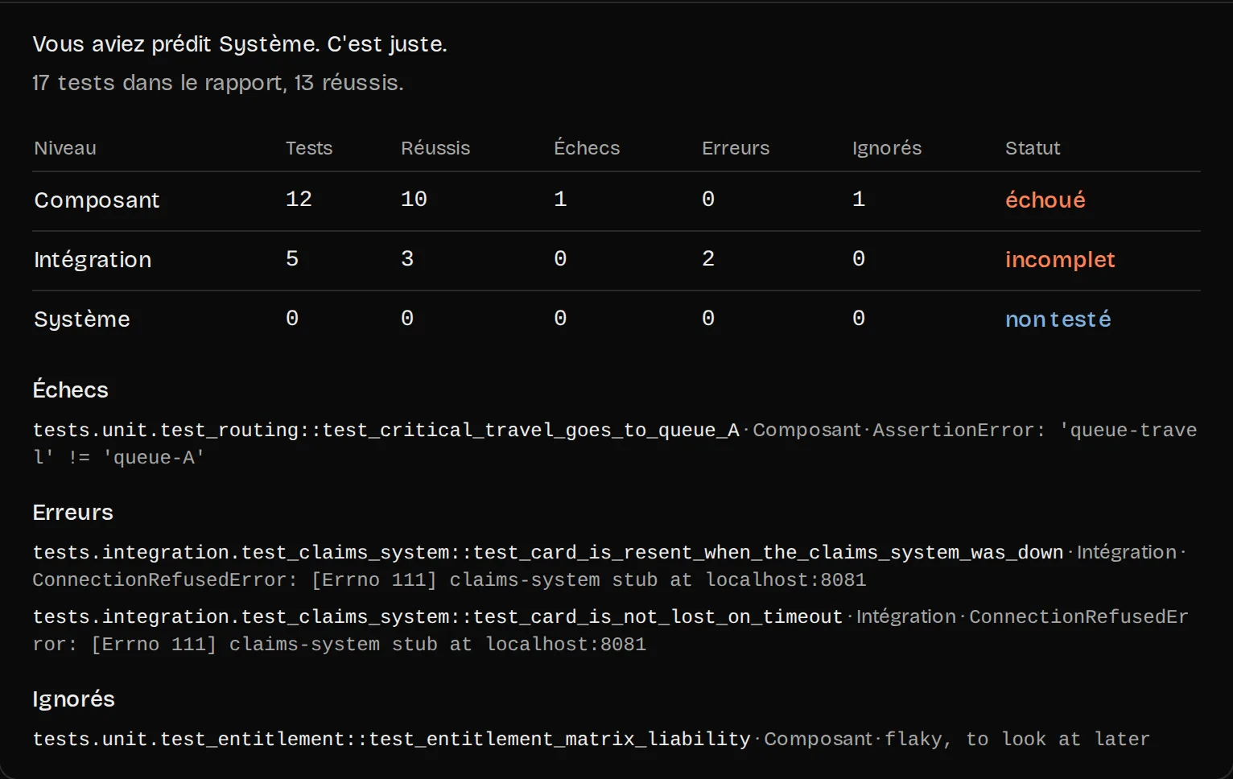This screenshot has height=779, width=1233.
Task: Click the "Statut" column header
Action: coord(1033,148)
